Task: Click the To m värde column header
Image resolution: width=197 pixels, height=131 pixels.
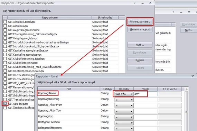Action: (170, 89)
